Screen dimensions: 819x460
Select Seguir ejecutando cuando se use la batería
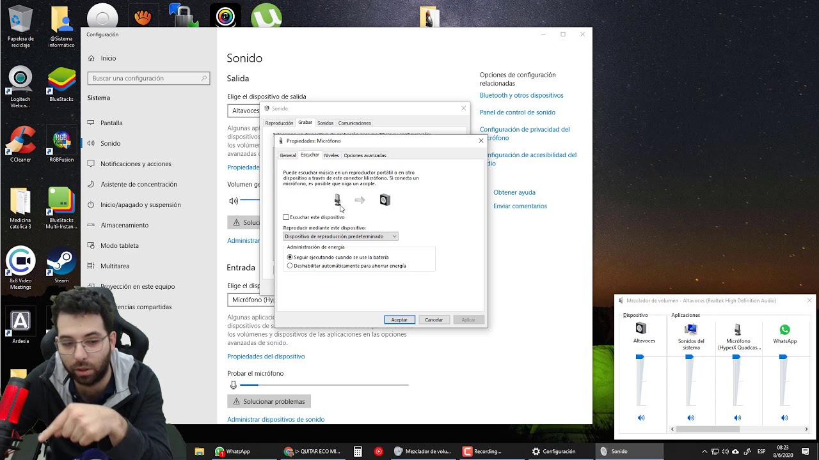coord(290,257)
